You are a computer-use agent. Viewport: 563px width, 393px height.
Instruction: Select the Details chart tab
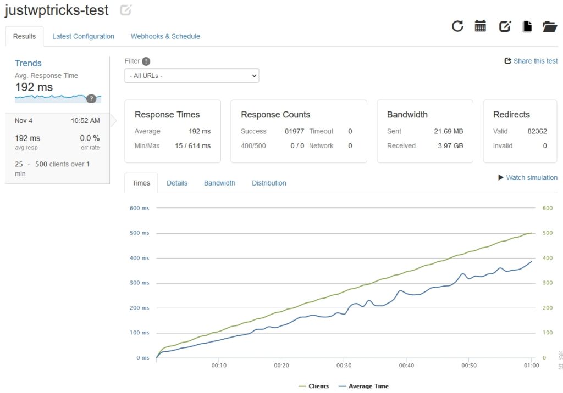pyautogui.click(x=177, y=183)
